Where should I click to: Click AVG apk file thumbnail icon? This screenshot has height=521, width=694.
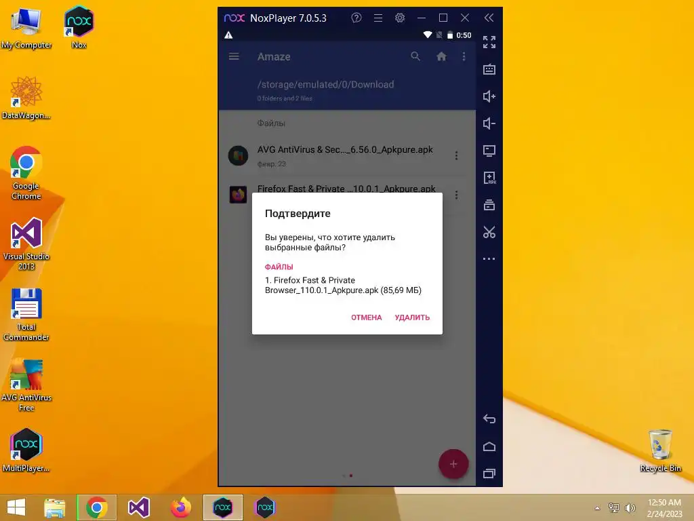pos(238,156)
